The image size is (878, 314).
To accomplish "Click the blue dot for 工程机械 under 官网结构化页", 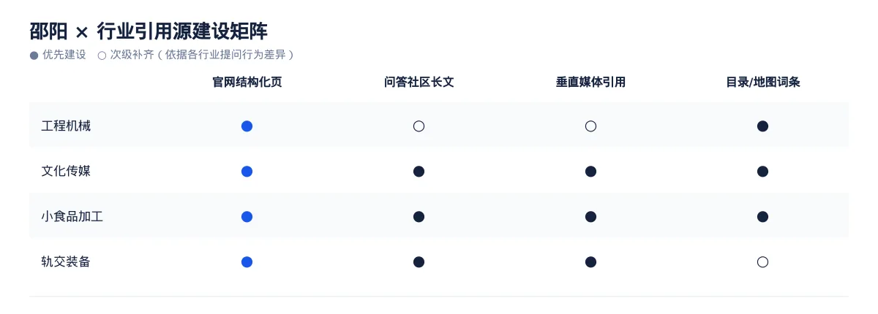I will tap(247, 126).
